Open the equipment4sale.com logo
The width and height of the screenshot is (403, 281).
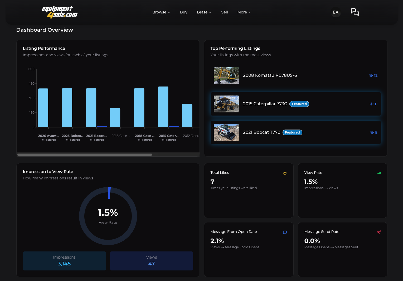[x=59, y=12]
